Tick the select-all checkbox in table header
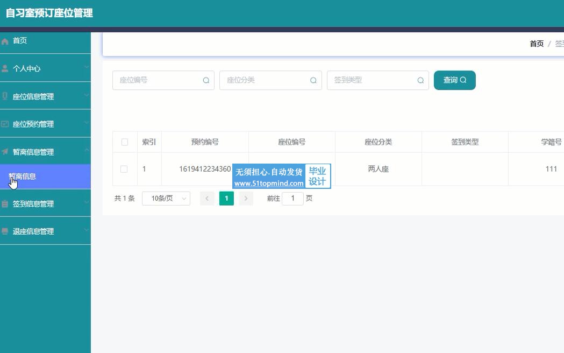564x353 pixels. pos(124,142)
